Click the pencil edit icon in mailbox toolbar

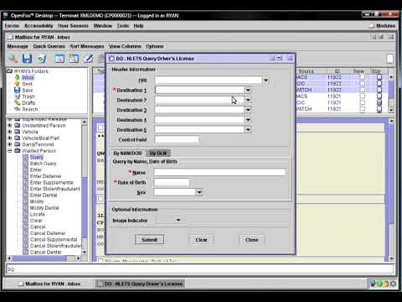pyautogui.click(x=89, y=59)
